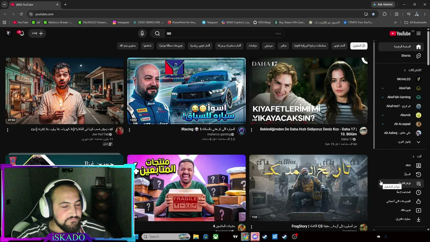Click the YouTube search input field
This screenshot has width=430, height=242.
(225, 33)
